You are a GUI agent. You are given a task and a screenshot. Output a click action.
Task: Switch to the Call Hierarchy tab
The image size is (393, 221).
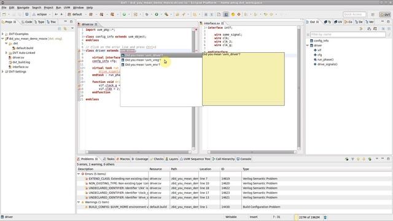tap(224, 159)
